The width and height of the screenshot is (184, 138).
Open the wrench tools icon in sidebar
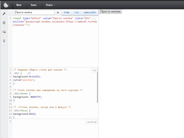[x=4, y=14]
